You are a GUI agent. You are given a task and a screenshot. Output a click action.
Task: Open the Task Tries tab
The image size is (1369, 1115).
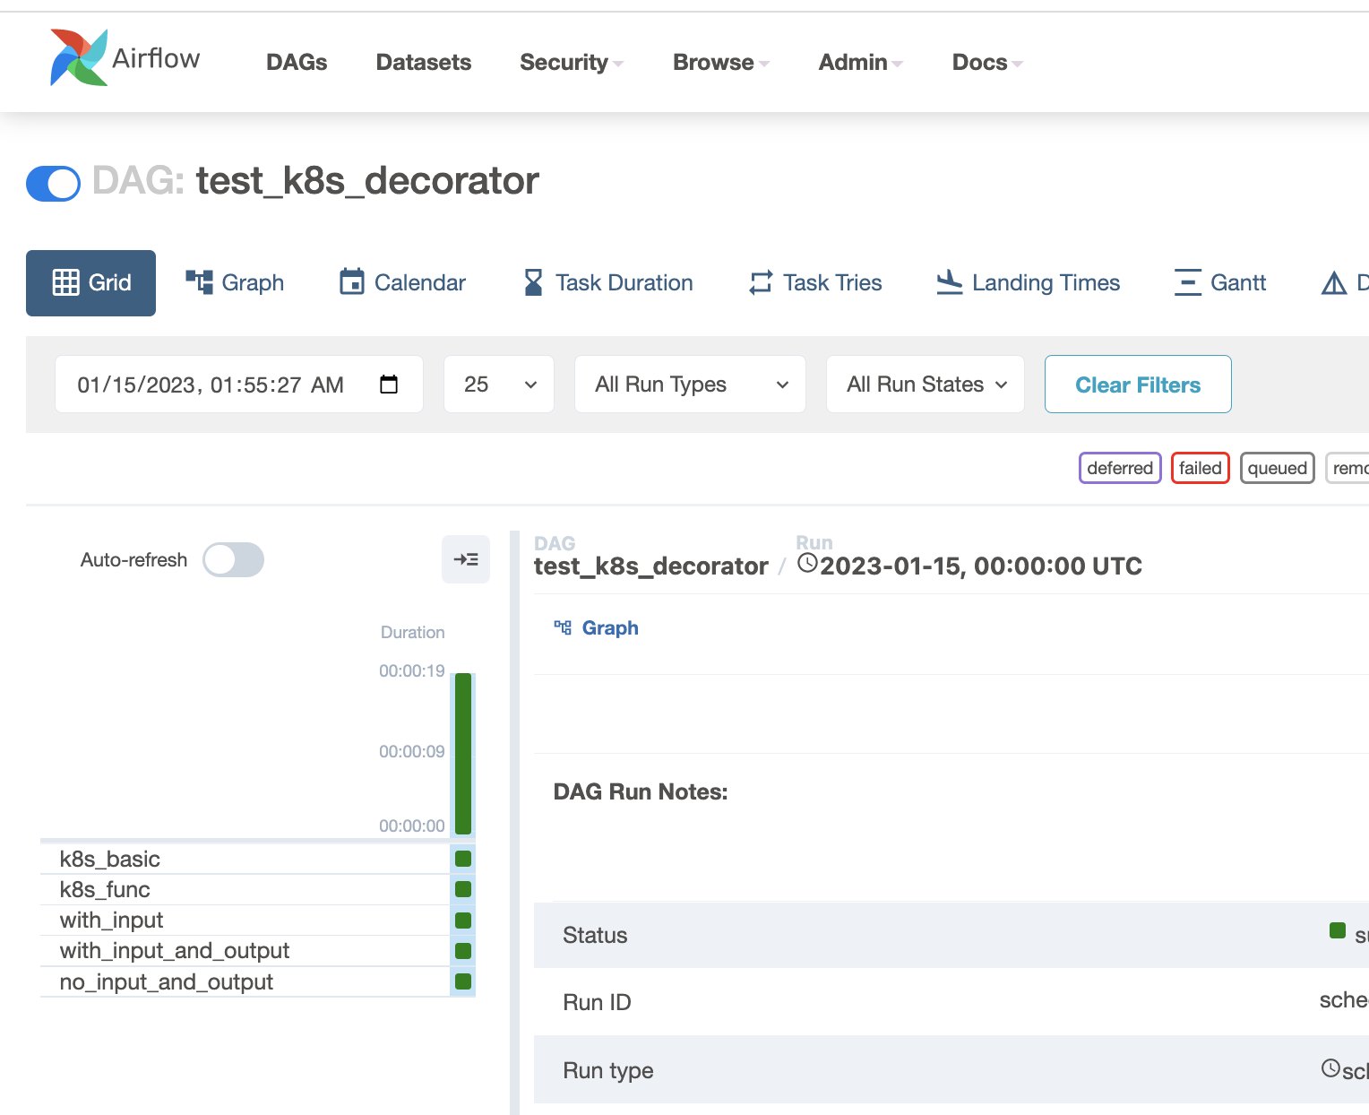tap(815, 283)
